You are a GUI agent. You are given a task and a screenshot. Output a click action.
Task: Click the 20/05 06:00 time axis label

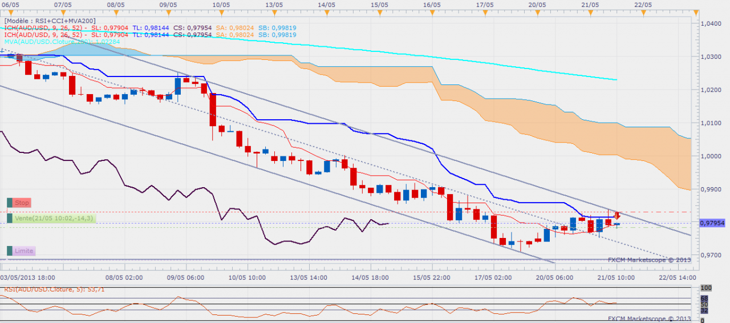[554, 277]
